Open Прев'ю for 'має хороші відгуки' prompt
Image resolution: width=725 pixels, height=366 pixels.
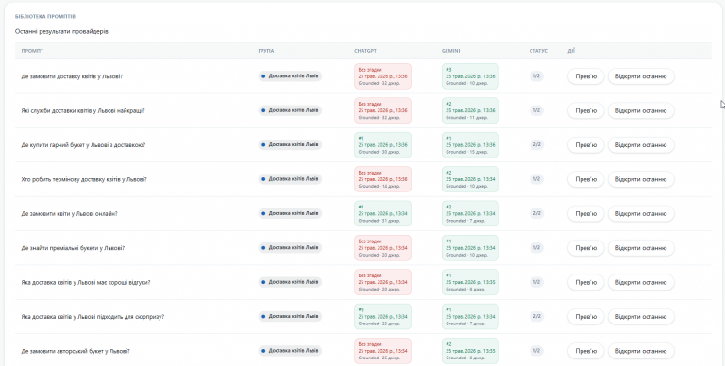pos(586,282)
